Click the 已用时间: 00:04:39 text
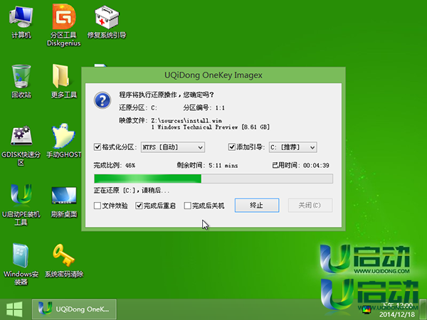 point(300,165)
